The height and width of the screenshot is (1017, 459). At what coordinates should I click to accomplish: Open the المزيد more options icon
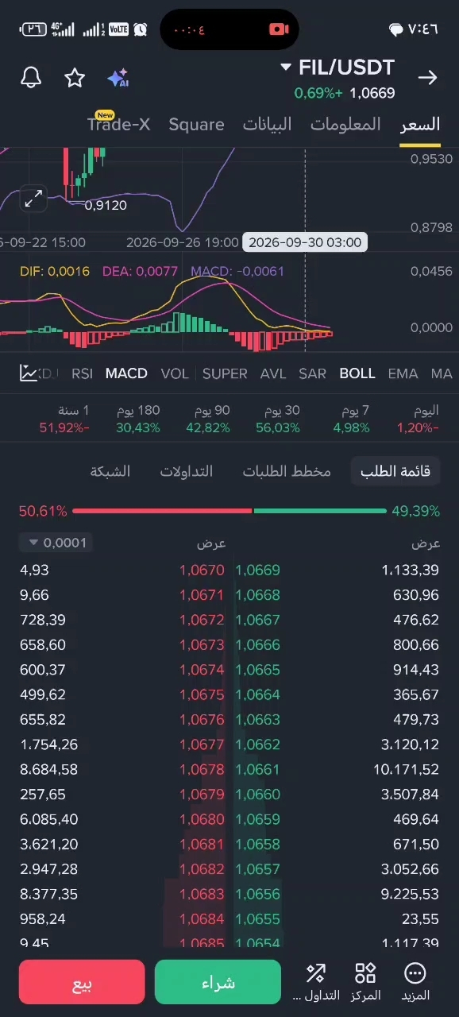pyautogui.click(x=415, y=981)
